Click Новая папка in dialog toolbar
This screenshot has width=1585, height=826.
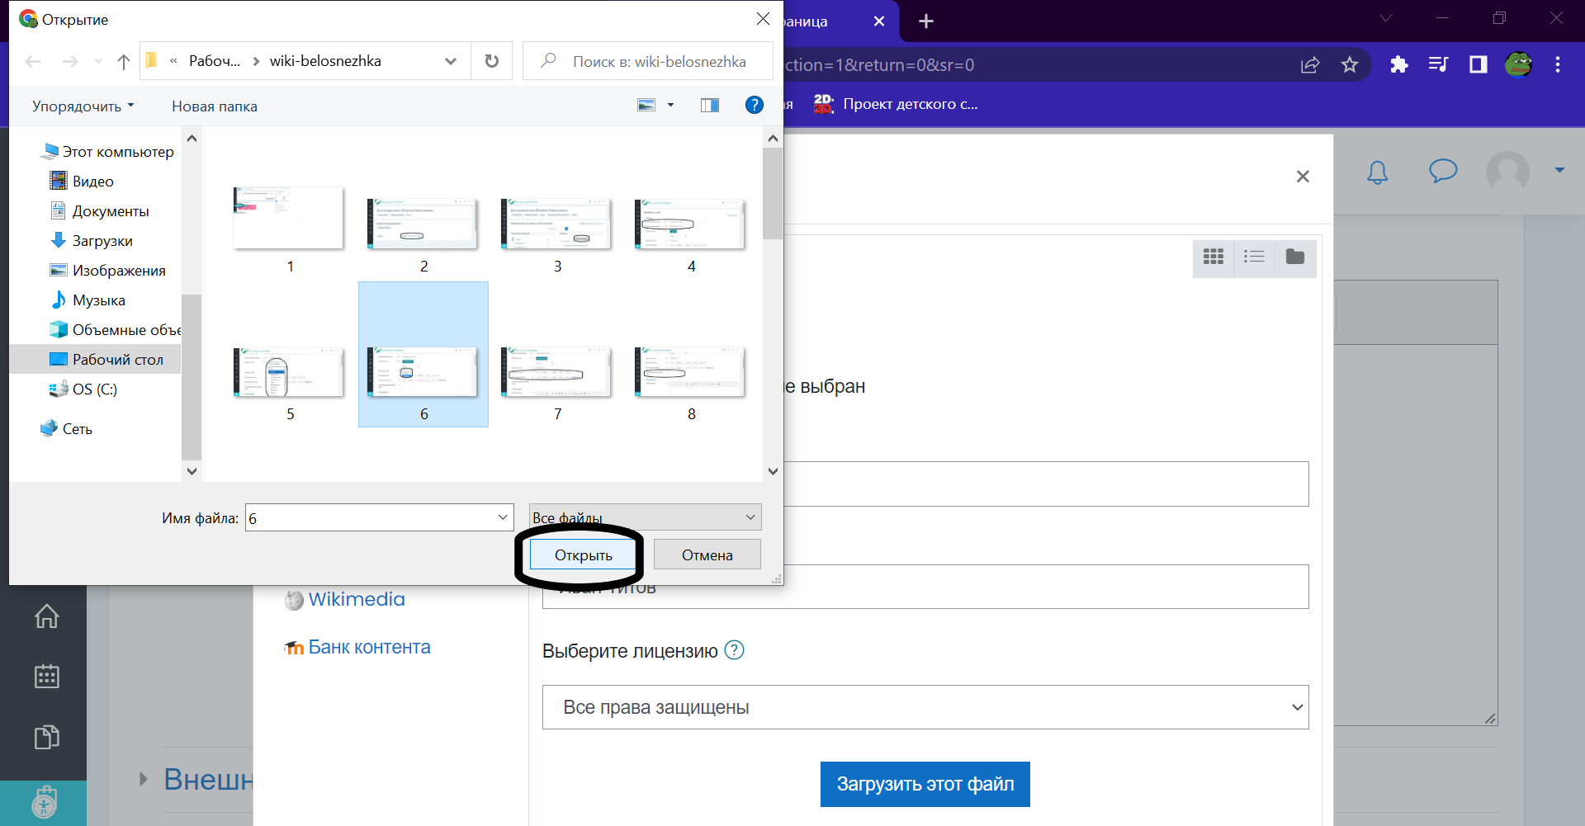tap(215, 106)
